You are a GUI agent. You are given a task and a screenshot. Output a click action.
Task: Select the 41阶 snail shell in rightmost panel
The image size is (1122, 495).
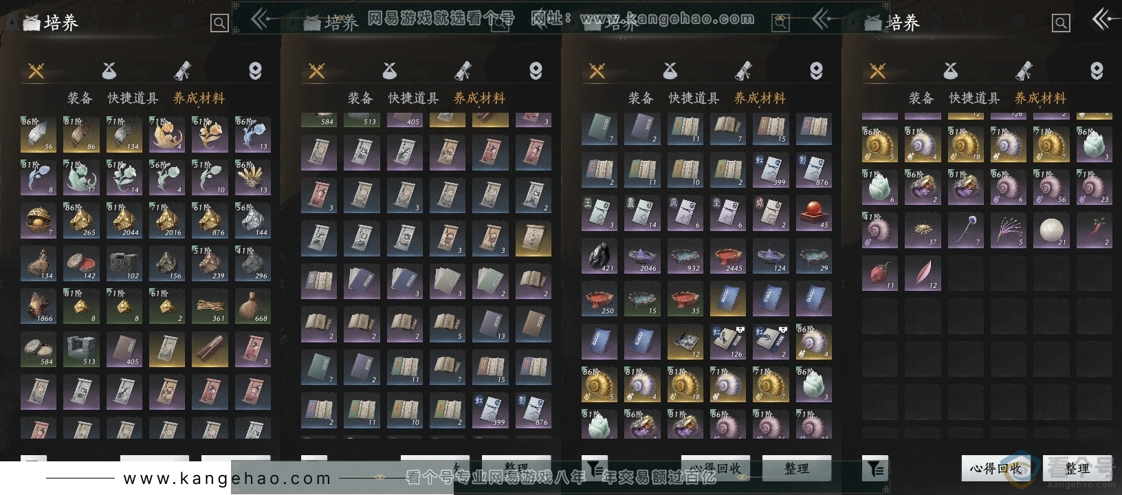(x=879, y=230)
